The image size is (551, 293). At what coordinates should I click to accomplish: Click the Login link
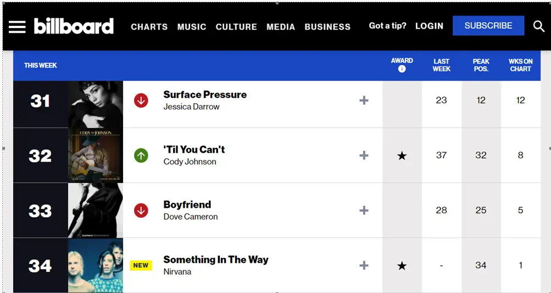pyautogui.click(x=430, y=26)
